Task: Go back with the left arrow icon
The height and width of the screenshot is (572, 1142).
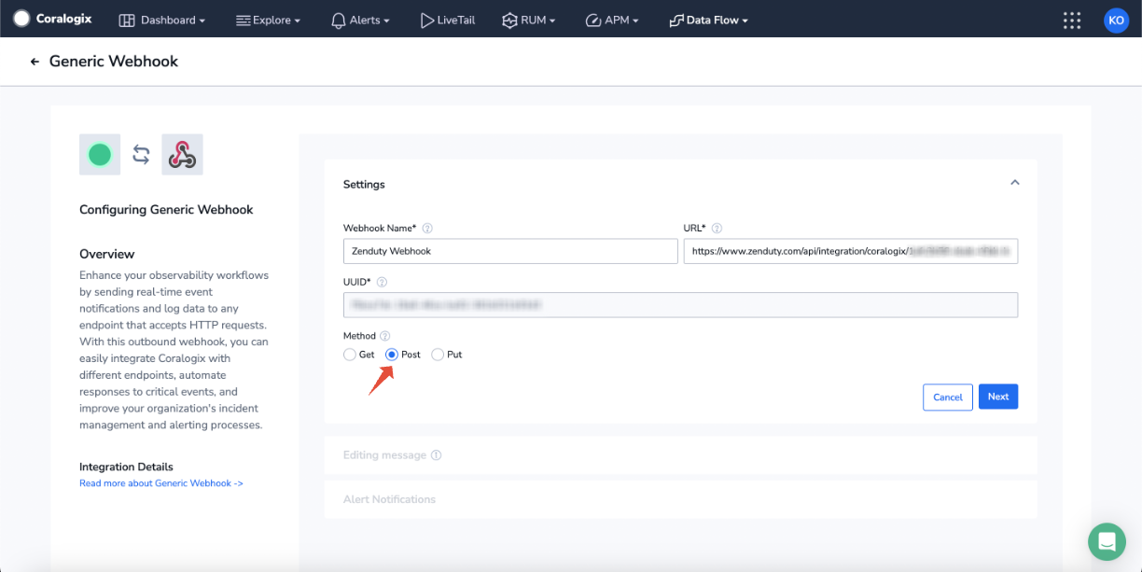Action: (x=35, y=62)
